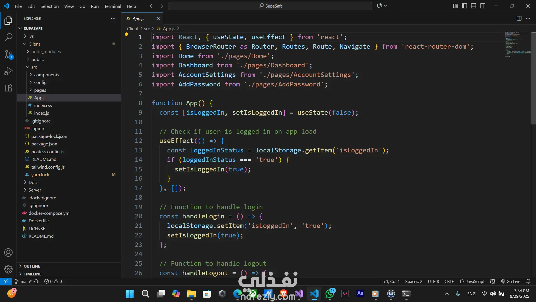Screen dimensions: 536x302
Task: Expand the components folder
Action: click(x=46, y=75)
